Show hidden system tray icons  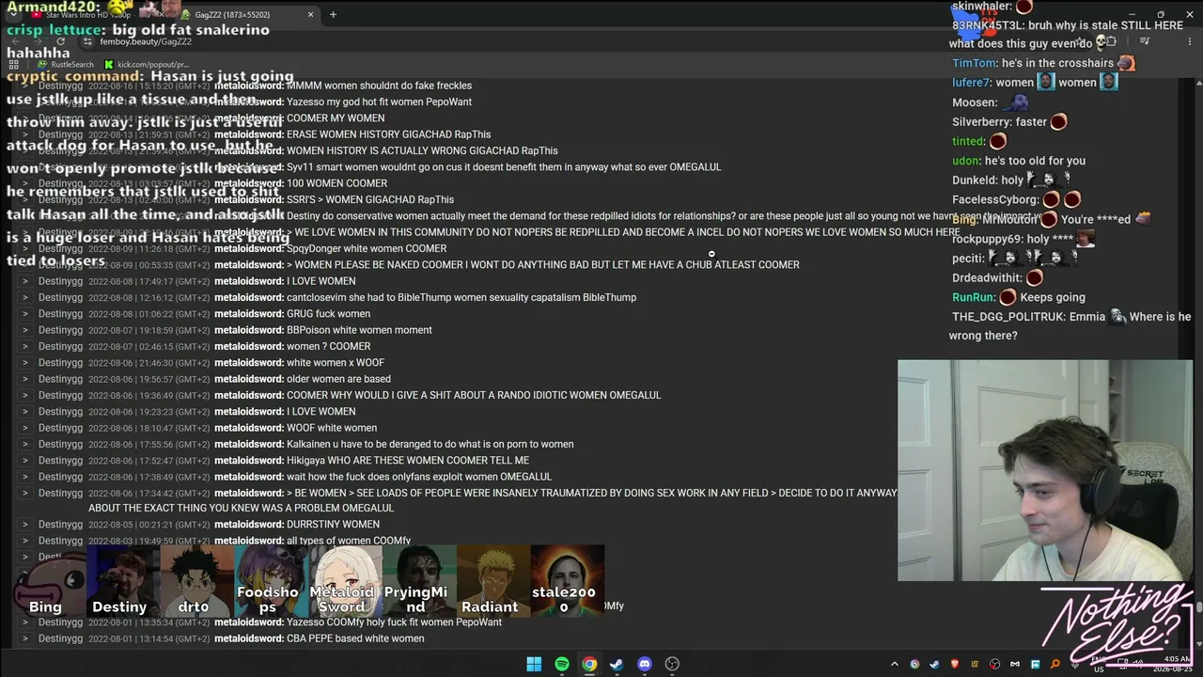tap(894, 664)
